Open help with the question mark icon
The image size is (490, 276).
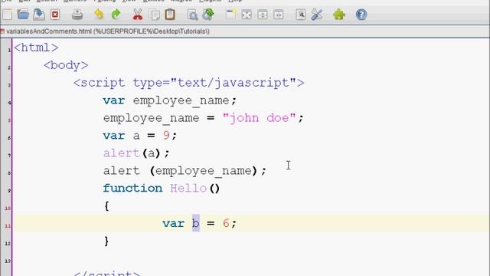point(361,15)
